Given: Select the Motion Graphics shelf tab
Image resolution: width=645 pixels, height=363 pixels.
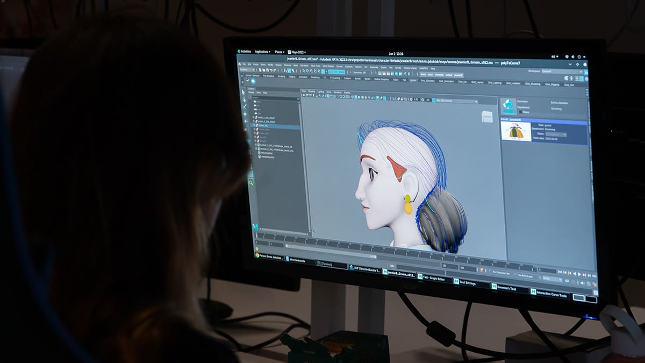Looking at the screenshot, I should 381,79.
